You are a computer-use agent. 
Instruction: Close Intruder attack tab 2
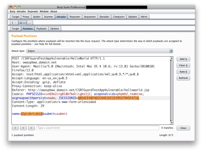[x=24, y=23]
